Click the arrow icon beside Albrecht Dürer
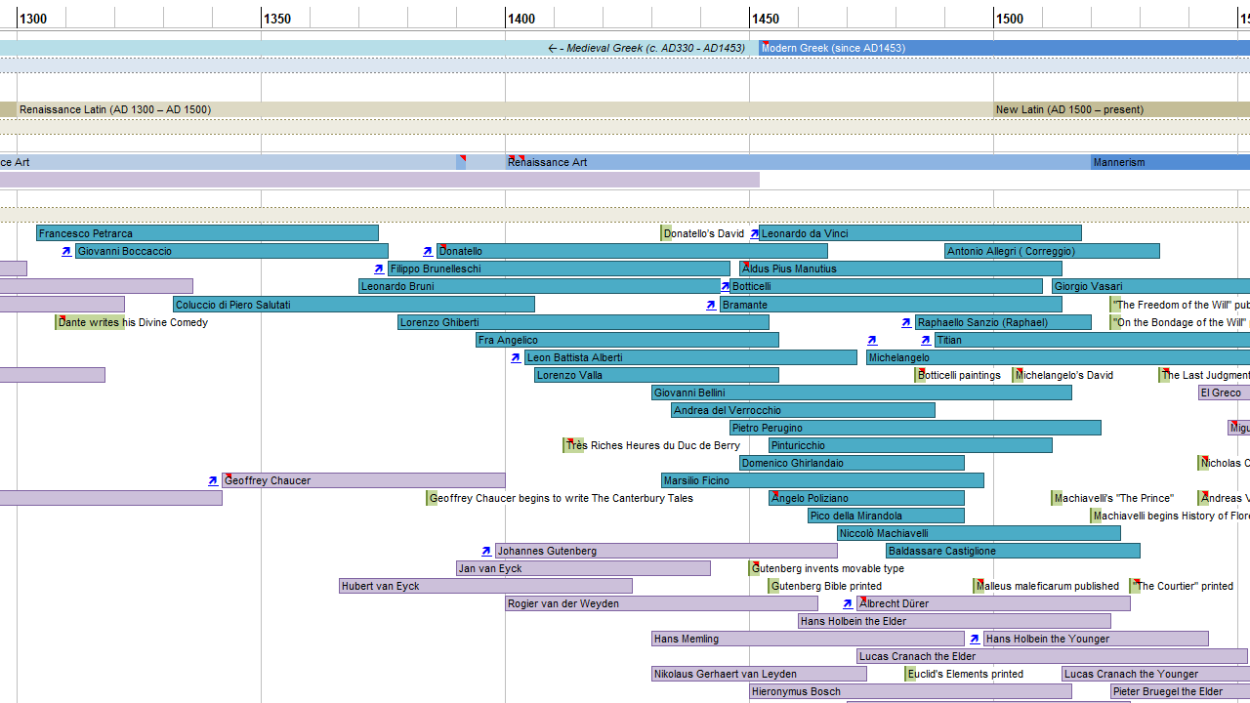 pyautogui.click(x=848, y=603)
